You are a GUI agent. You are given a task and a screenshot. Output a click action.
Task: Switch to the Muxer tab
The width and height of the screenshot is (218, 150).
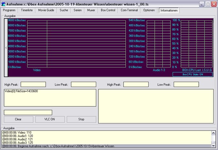[x=91, y=10]
